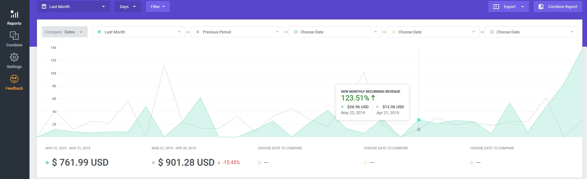Image resolution: width=587 pixels, height=179 pixels.
Task: Open the Reports bar chart icon
Action: (14, 14)
